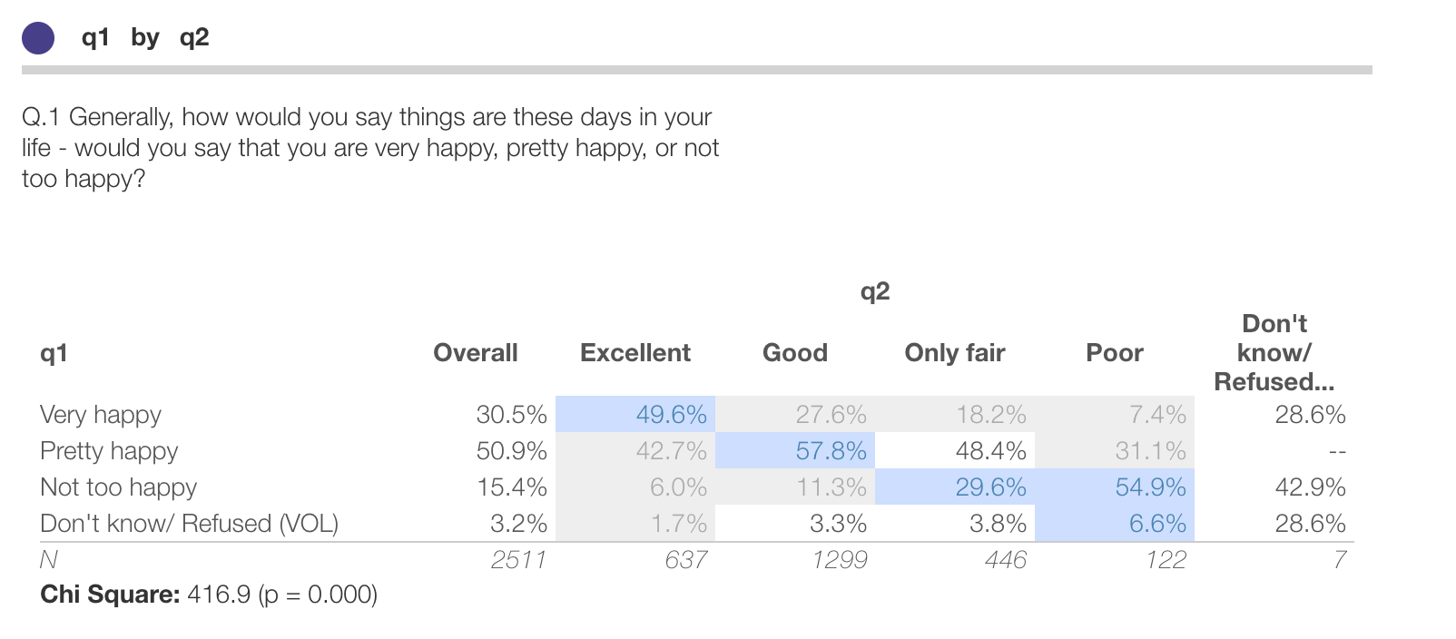The height and width of the screenshot is (639, 1456).
Task: Select the Don't know/Refused column header
Action: coord(1274,352)
